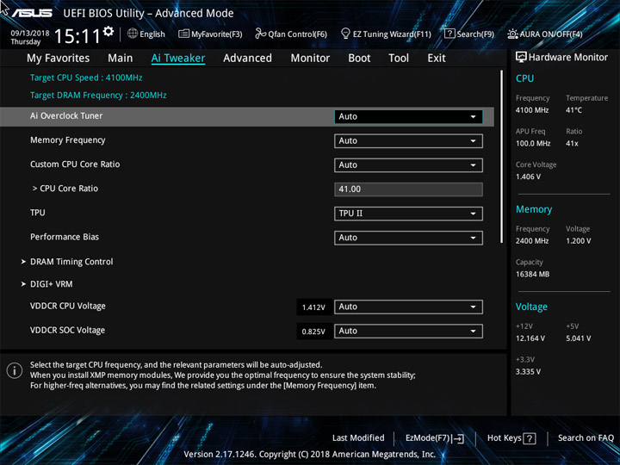Click the Hardware Monitor screen icon
620x465 pixels.
[x=521, y=58]
